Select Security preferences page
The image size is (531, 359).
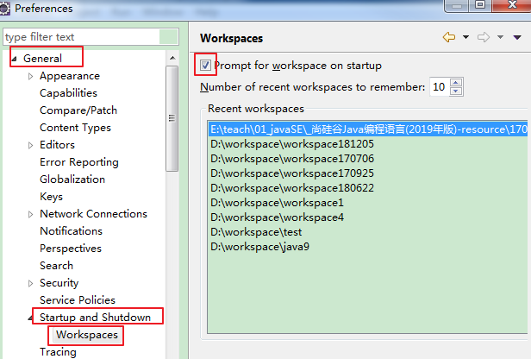coord(59,283)
